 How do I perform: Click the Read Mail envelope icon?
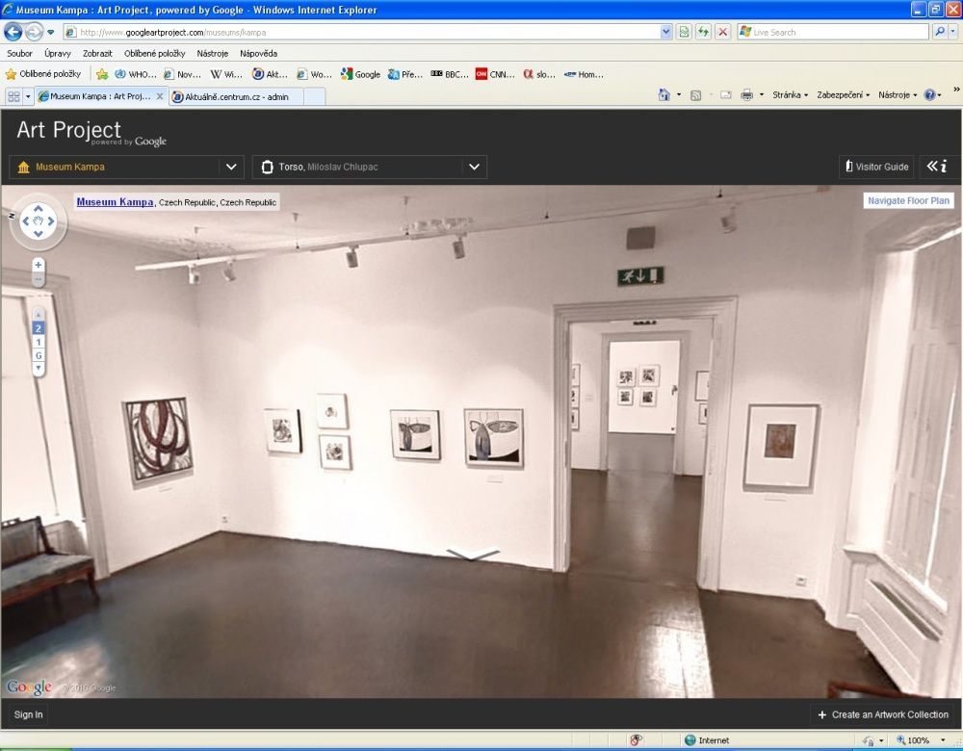tap(726, 95)
